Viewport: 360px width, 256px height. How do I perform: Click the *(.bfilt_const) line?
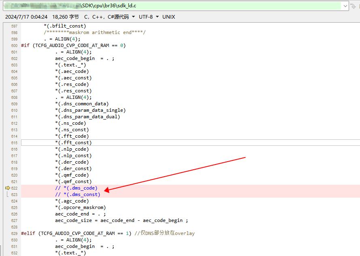point(65,26)
